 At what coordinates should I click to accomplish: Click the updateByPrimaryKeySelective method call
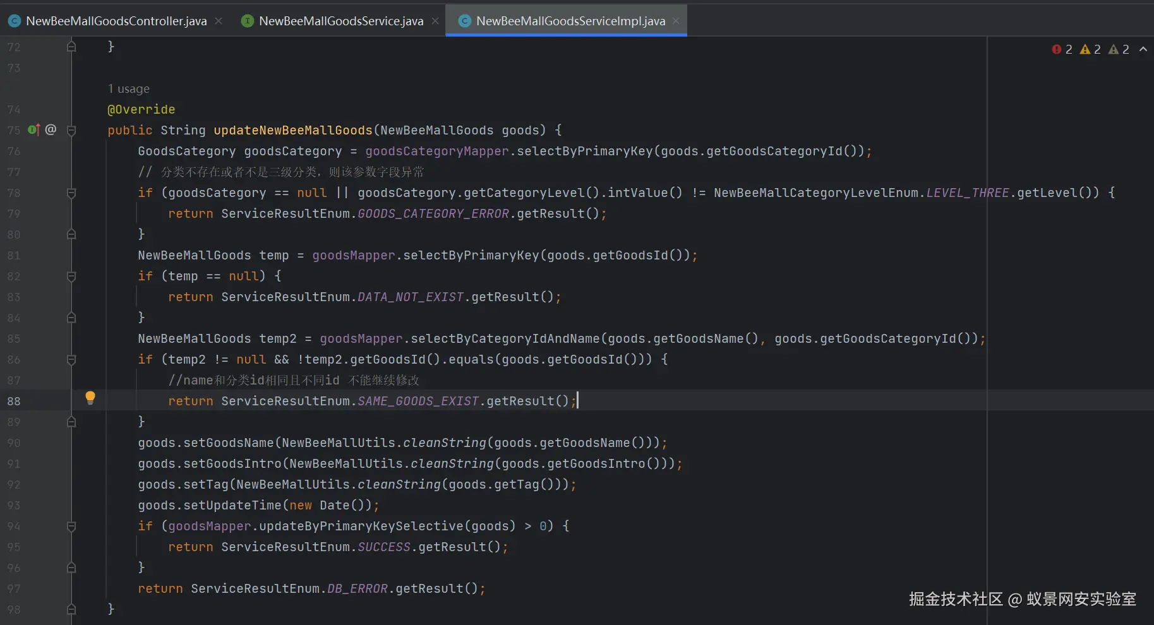point(361,526)
